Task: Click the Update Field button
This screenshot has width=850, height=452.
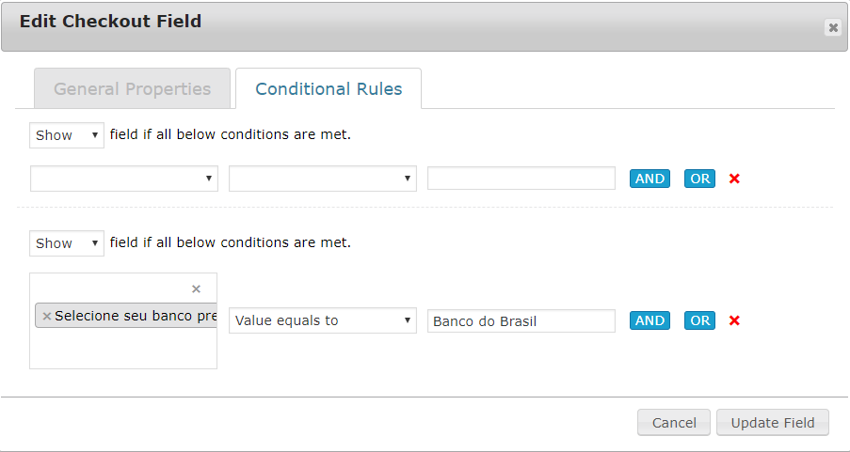Action: (x=773, y=423)
